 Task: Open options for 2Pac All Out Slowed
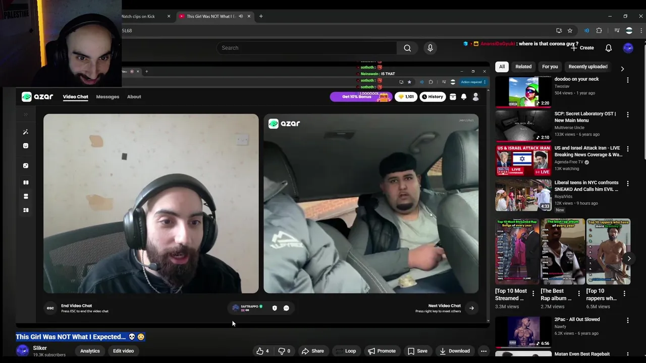coord(628,321)
